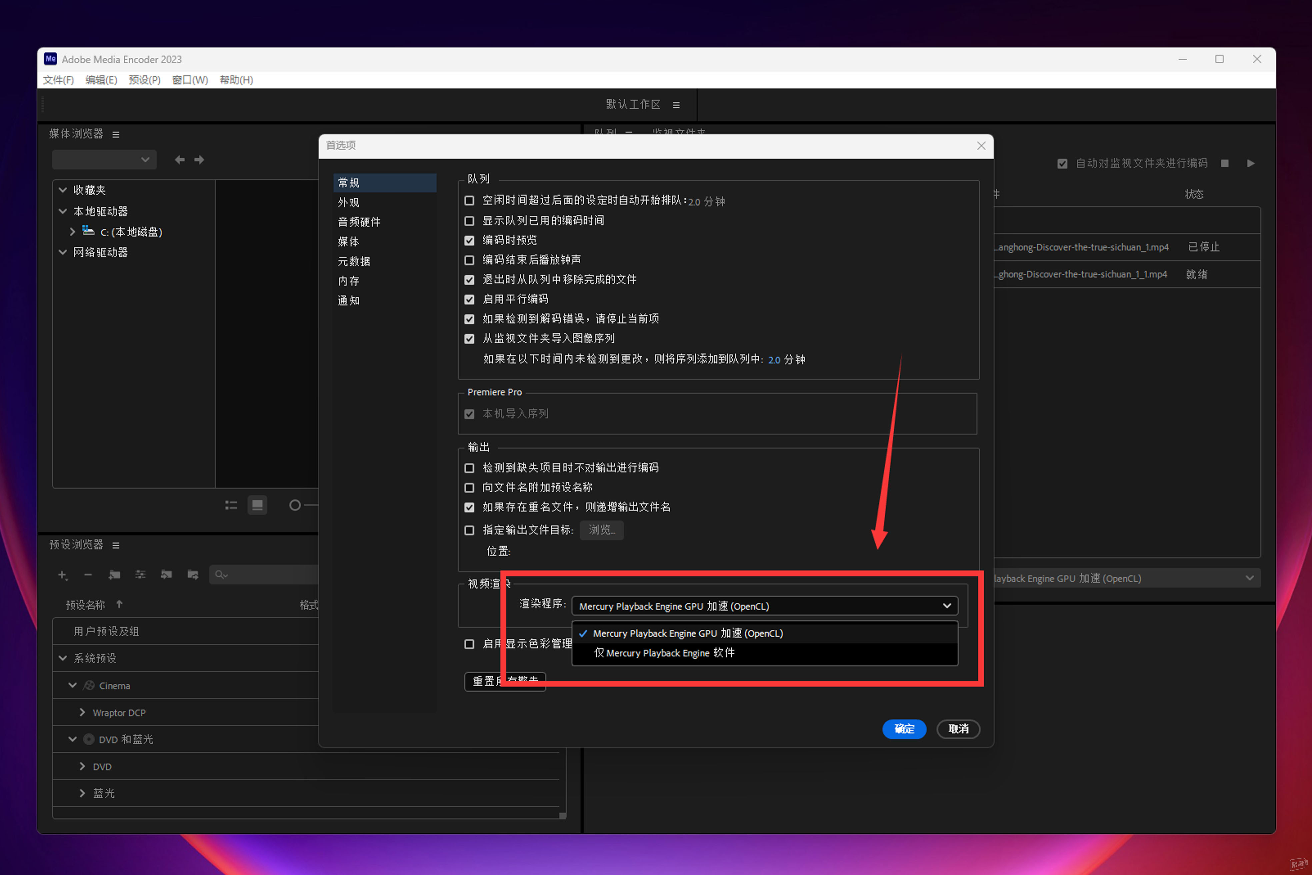Uncheck 退出时从队列中移除完成的文件

click(x=470, y=279)
